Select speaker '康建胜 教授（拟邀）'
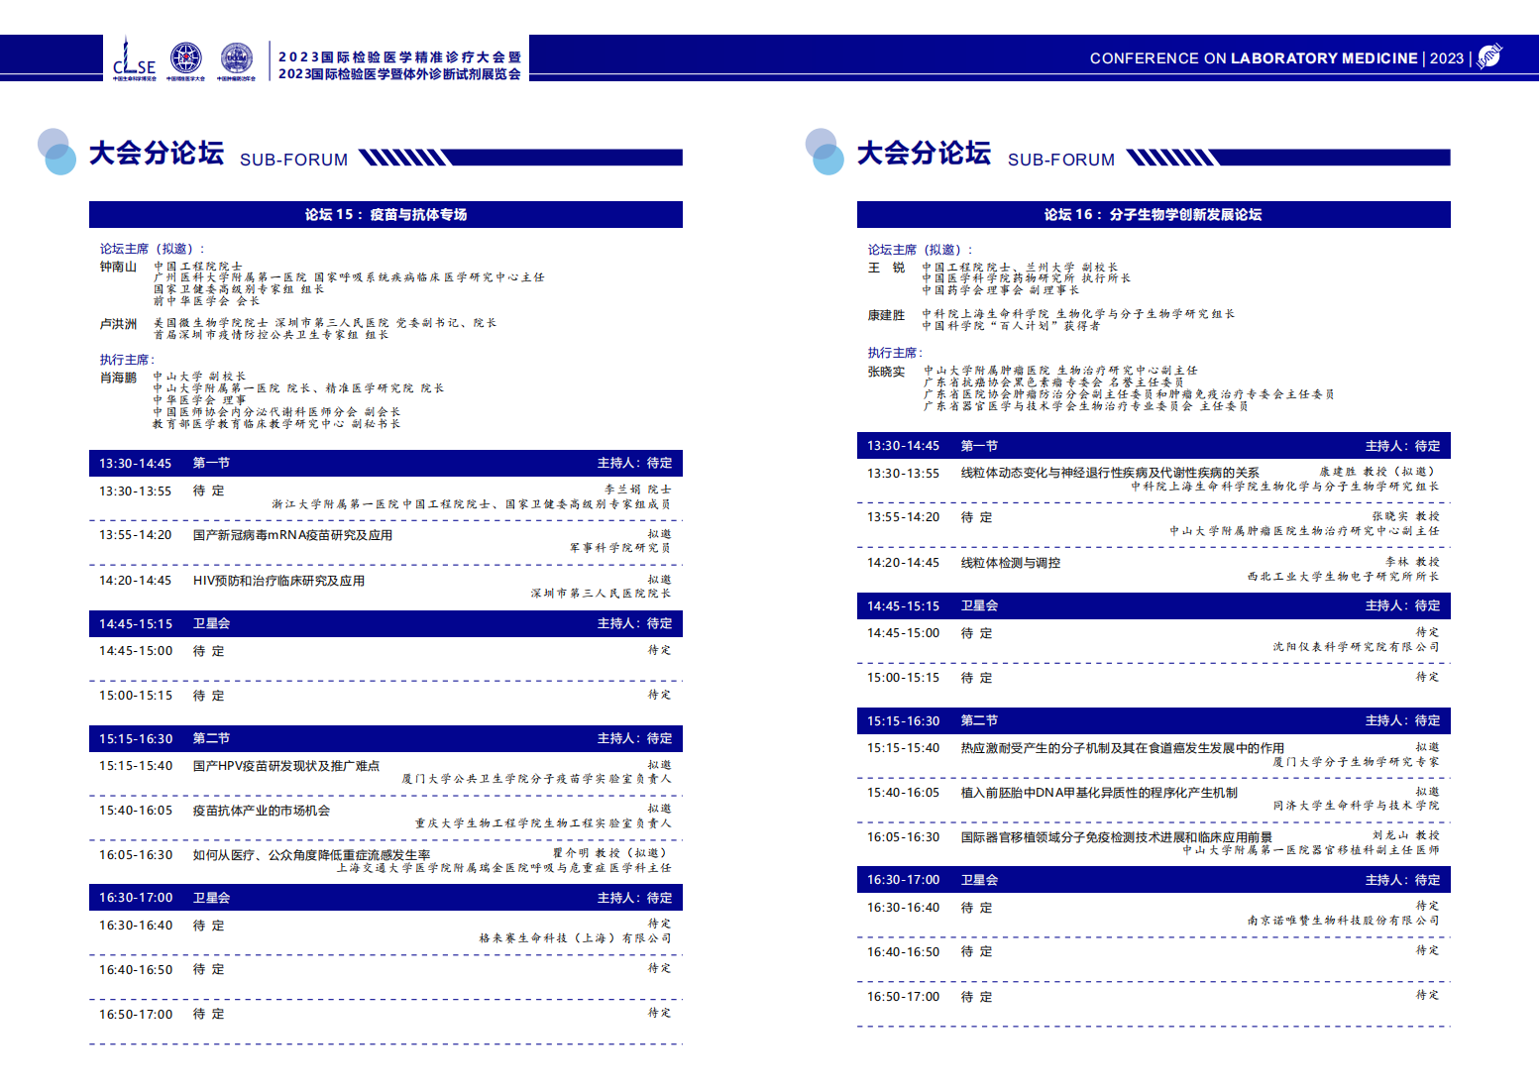 (x=1379, y=472)
